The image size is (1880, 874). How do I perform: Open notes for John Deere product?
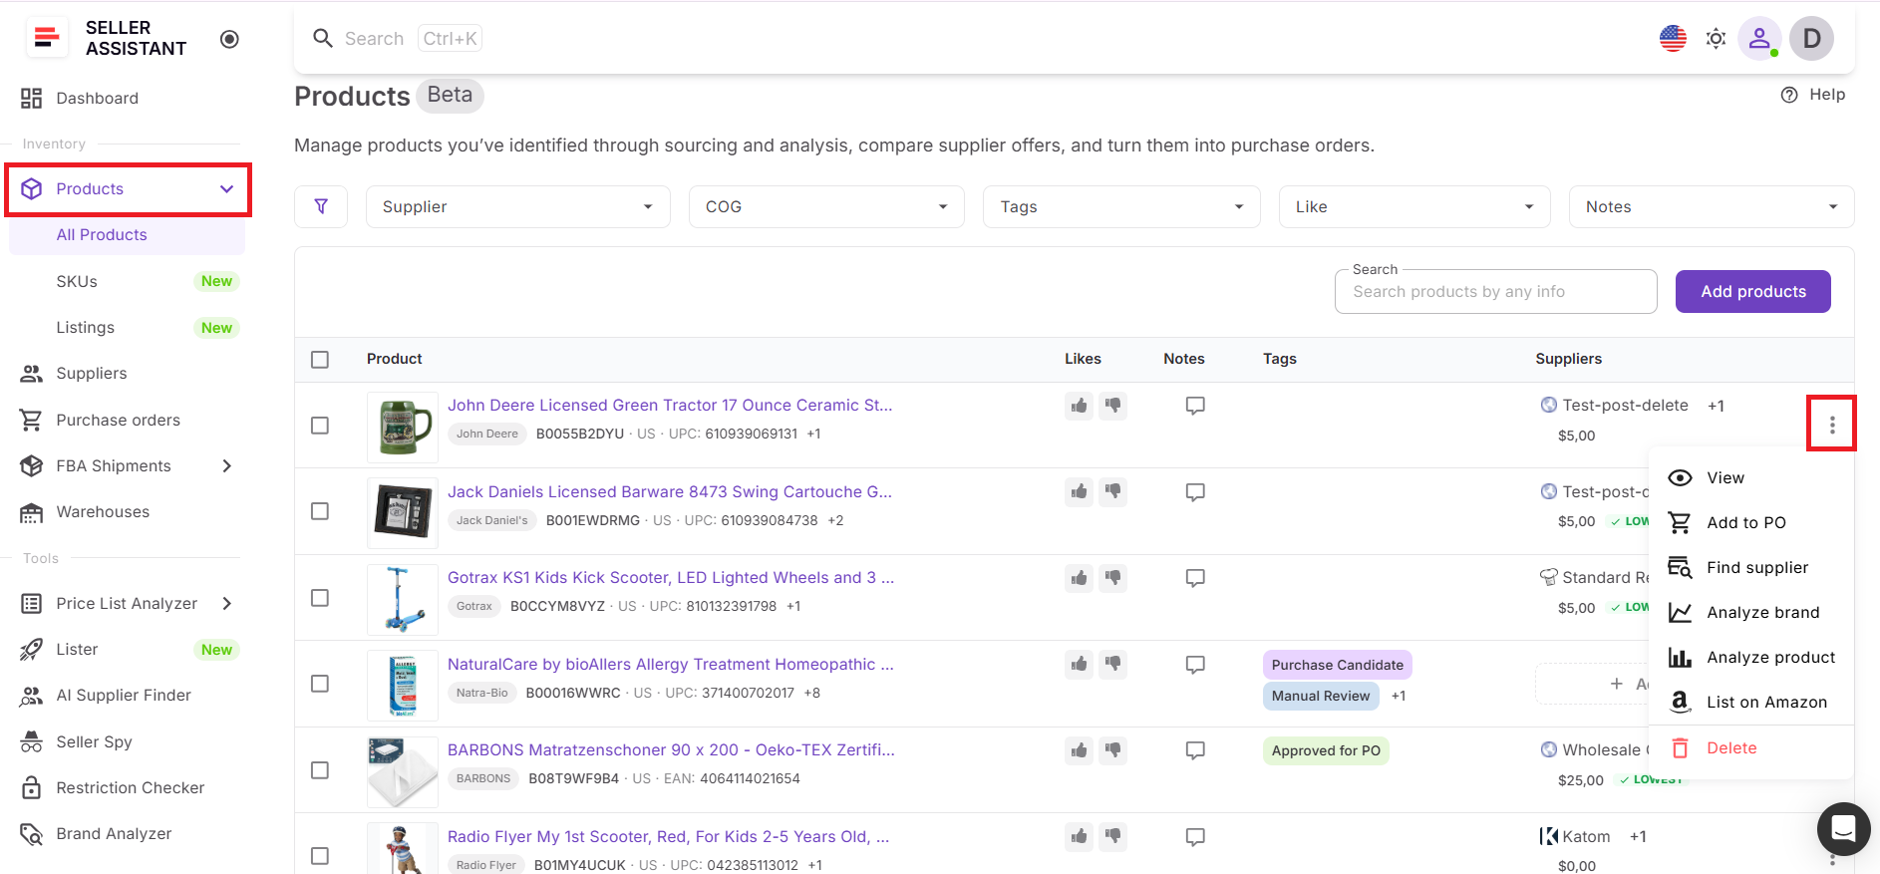[1195, 406]
